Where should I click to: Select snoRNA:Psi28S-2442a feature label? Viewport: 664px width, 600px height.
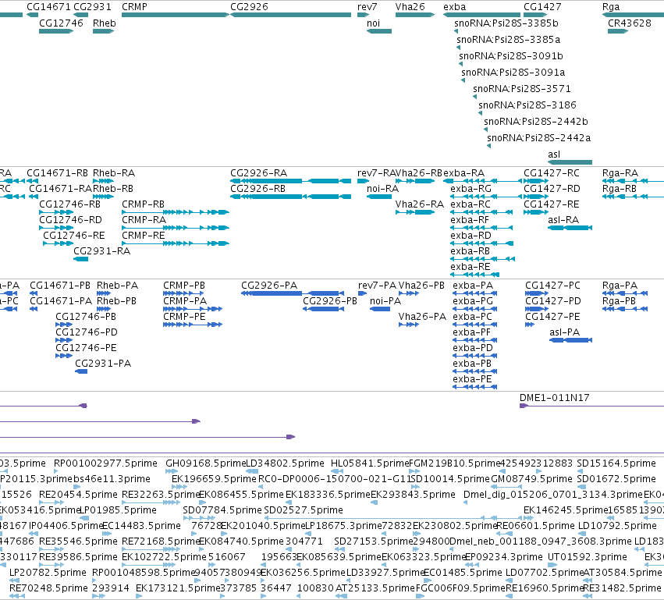point(538,137)
